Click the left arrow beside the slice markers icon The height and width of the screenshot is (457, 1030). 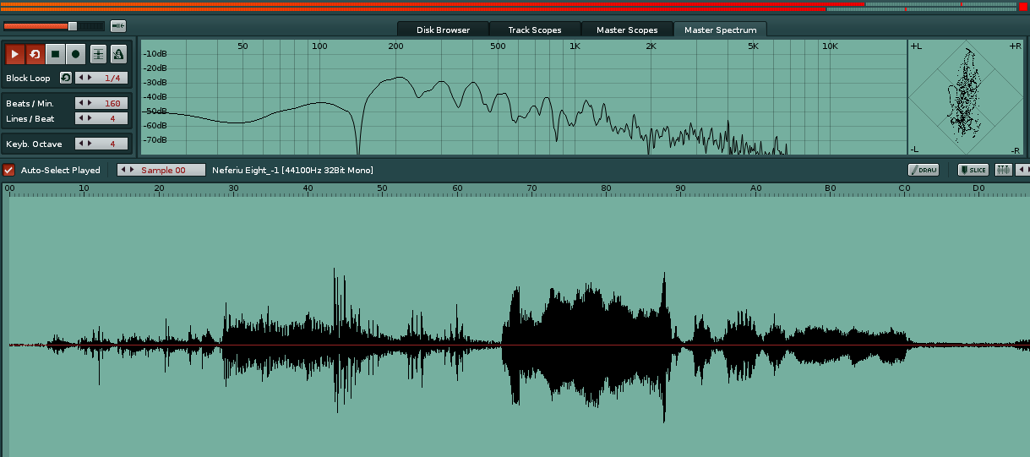pyautogui.click(x=1020, y=170)
